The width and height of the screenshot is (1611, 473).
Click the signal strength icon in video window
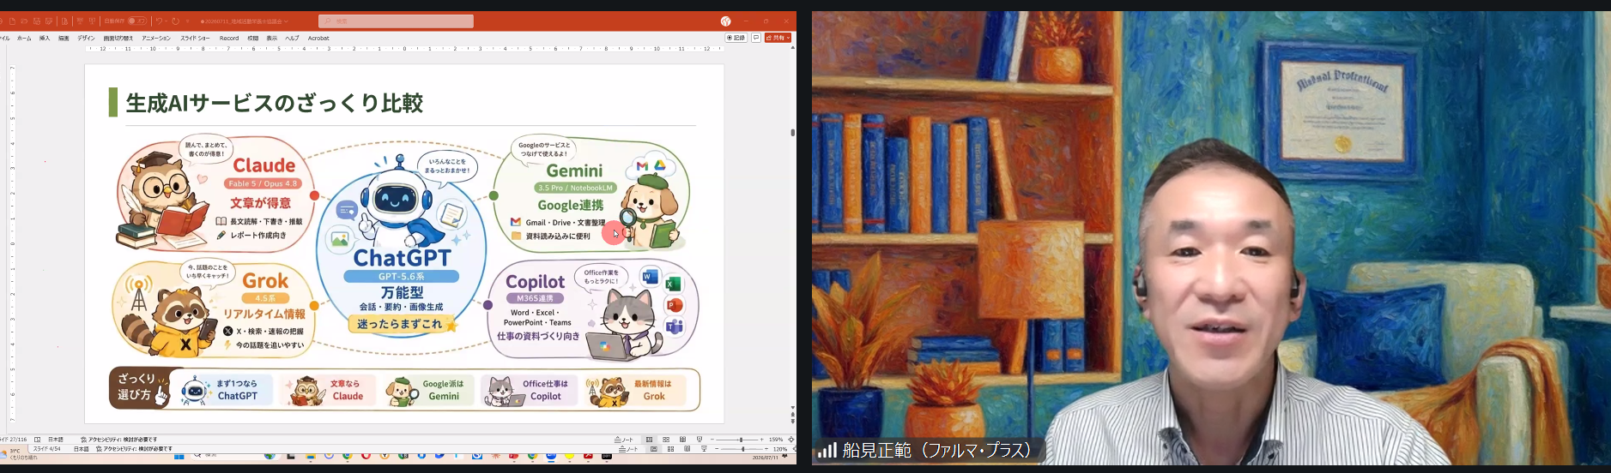(827, 450)
